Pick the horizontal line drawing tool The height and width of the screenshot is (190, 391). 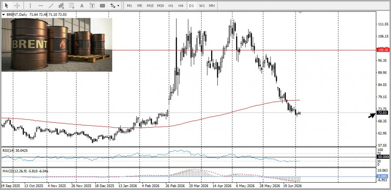[x=41, y=6]
